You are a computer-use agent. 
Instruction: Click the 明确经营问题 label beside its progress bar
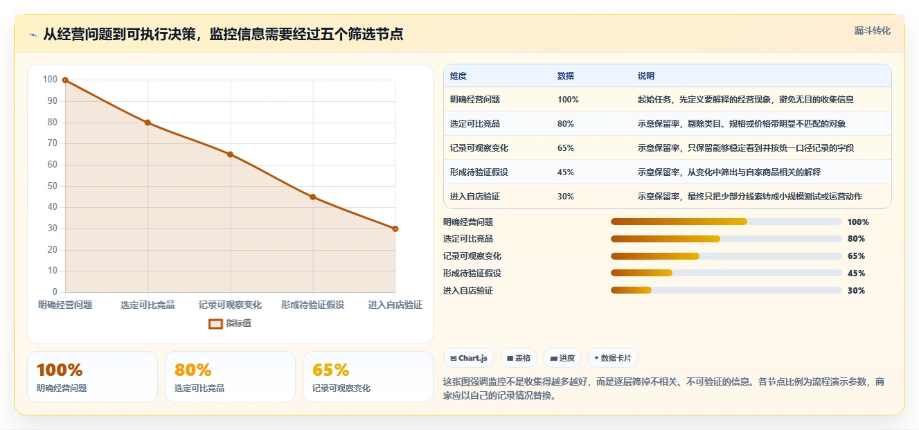(x=468, y=222)
